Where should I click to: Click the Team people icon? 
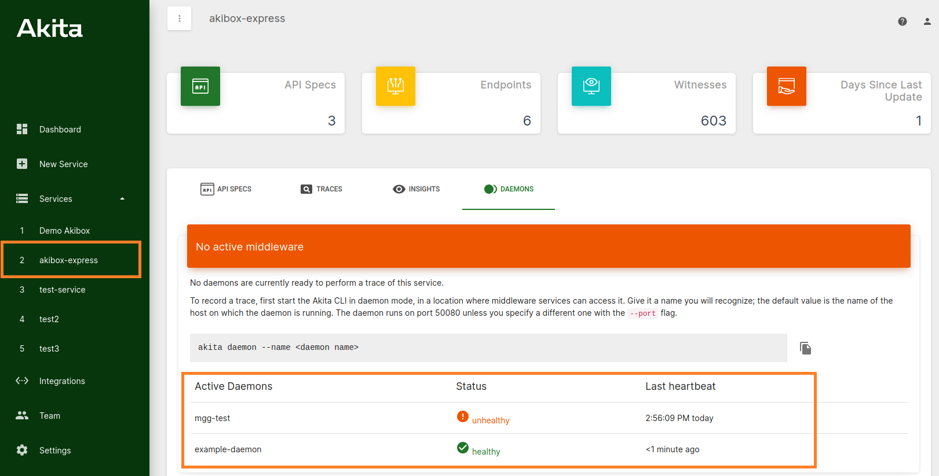22,415
